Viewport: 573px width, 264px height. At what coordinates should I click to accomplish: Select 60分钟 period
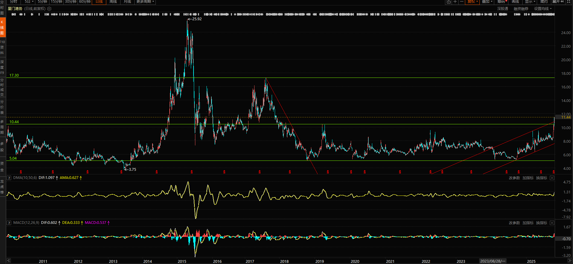pos(85,2)
